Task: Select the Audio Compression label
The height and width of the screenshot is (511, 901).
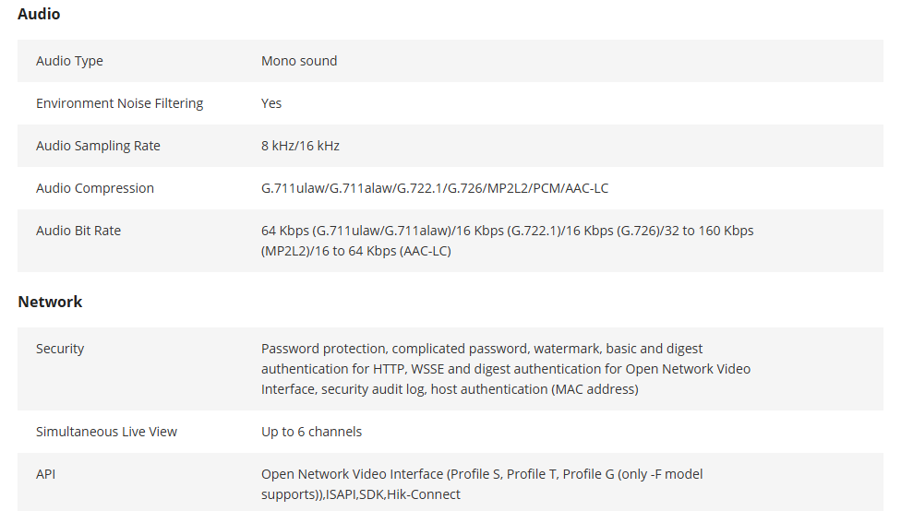Action: pos(95,188)
